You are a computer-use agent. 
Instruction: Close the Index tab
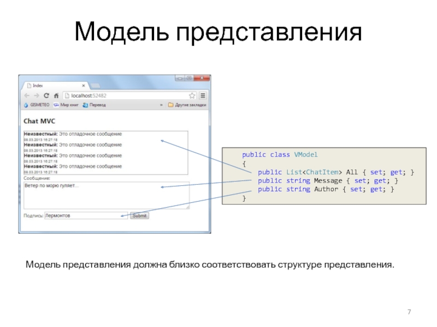click(x=84, y=86)
